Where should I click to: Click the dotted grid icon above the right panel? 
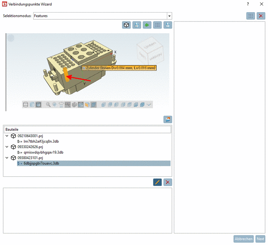pyautogui.click(x=250, y=16)
